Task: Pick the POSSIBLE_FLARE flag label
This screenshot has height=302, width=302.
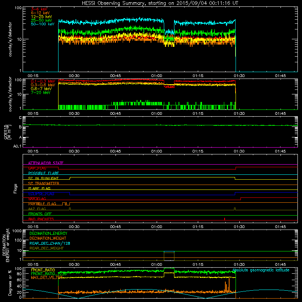Action: (x=43, y=173)
